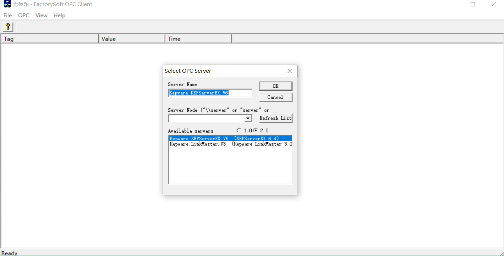Open the View menu
Image resolution: width=504 pixels, height=257 pixels.
click(42, 15)
